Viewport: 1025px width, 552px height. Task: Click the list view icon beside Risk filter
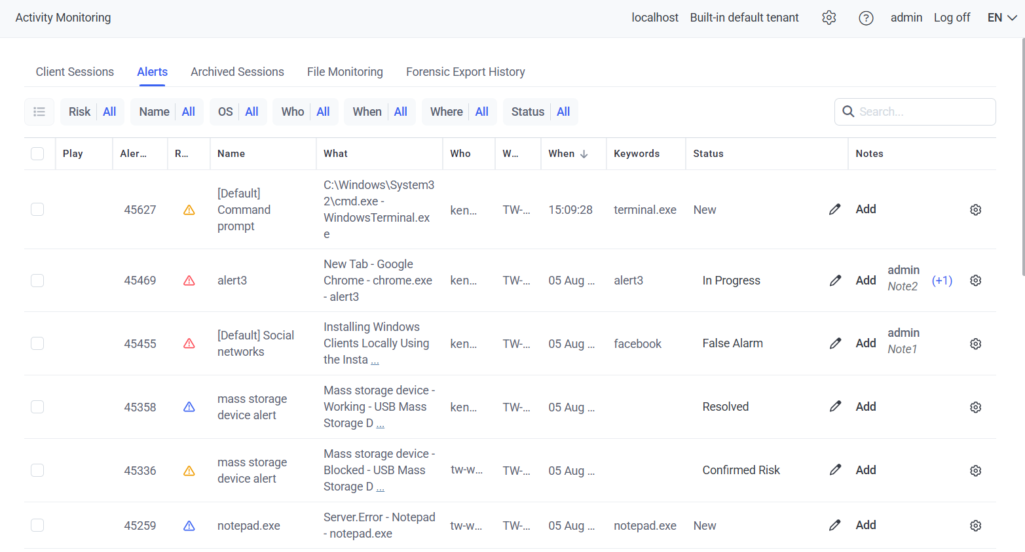pos(39,112)
